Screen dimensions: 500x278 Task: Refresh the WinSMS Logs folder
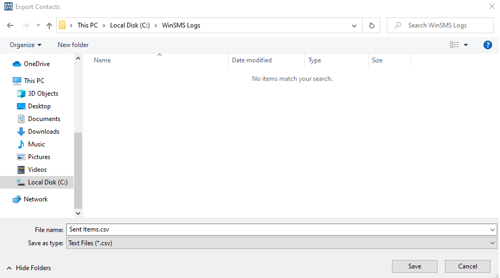tap(371, 25)
